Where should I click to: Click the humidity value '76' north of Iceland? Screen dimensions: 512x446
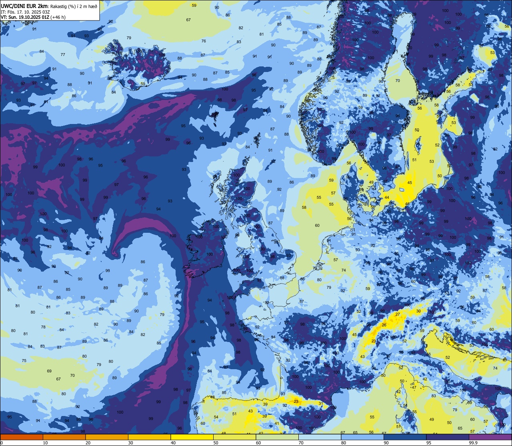pos(204,41)
